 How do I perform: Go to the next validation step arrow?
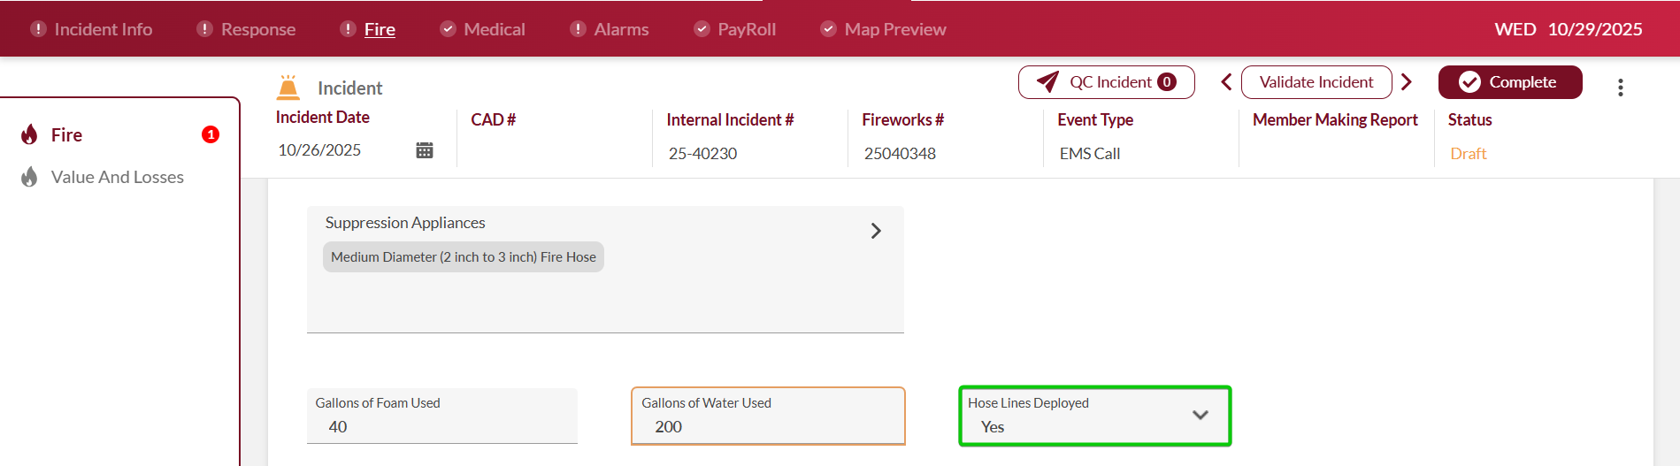coord(1407,82)
